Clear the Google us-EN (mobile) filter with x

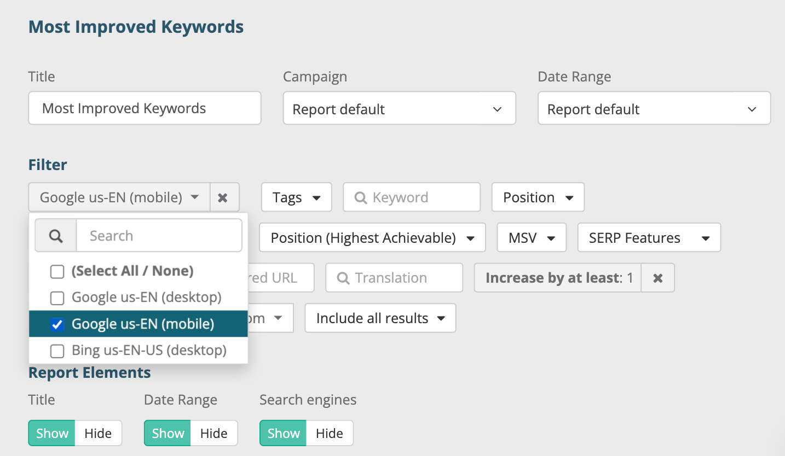tap(224, 197)
